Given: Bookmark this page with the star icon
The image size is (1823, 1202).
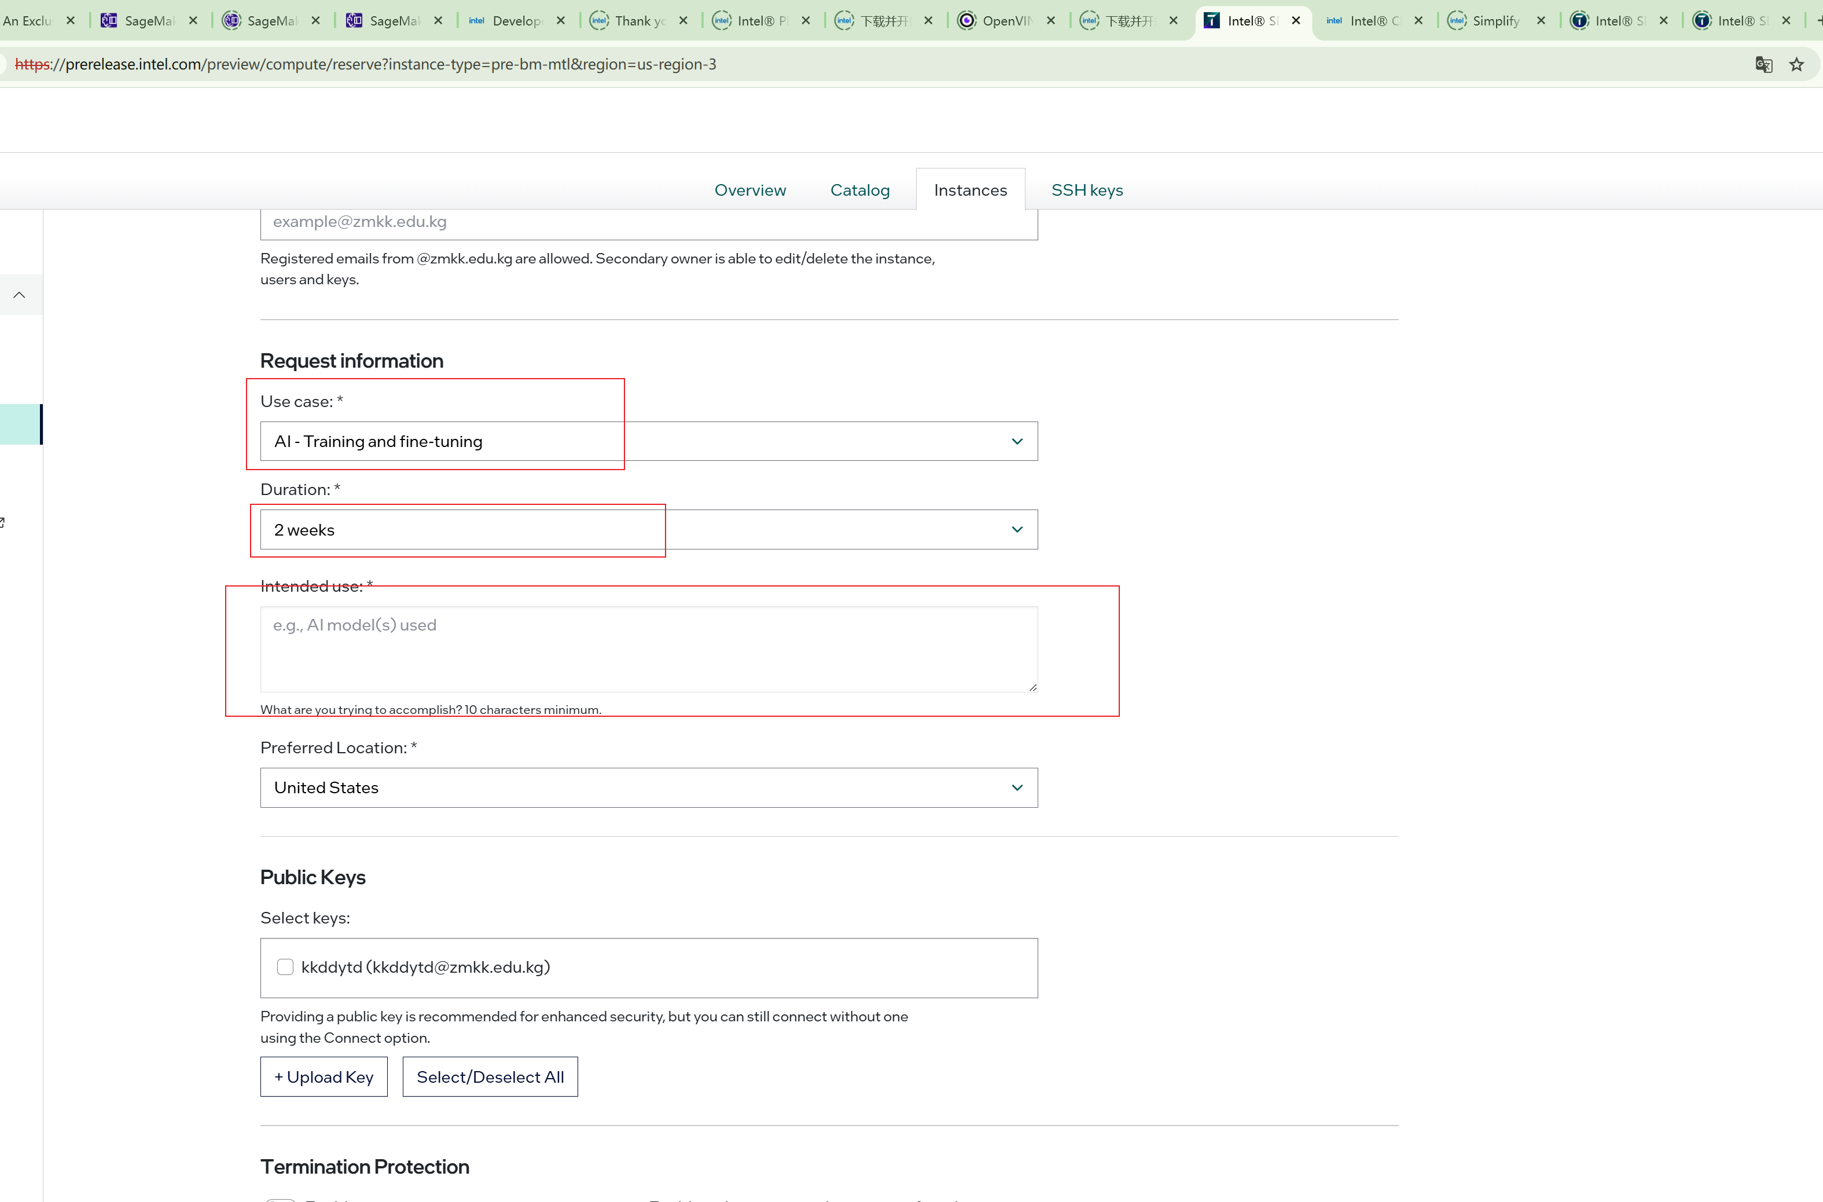Looking at the screenshot, I should pyautogui.click(x=1796, y=64).
